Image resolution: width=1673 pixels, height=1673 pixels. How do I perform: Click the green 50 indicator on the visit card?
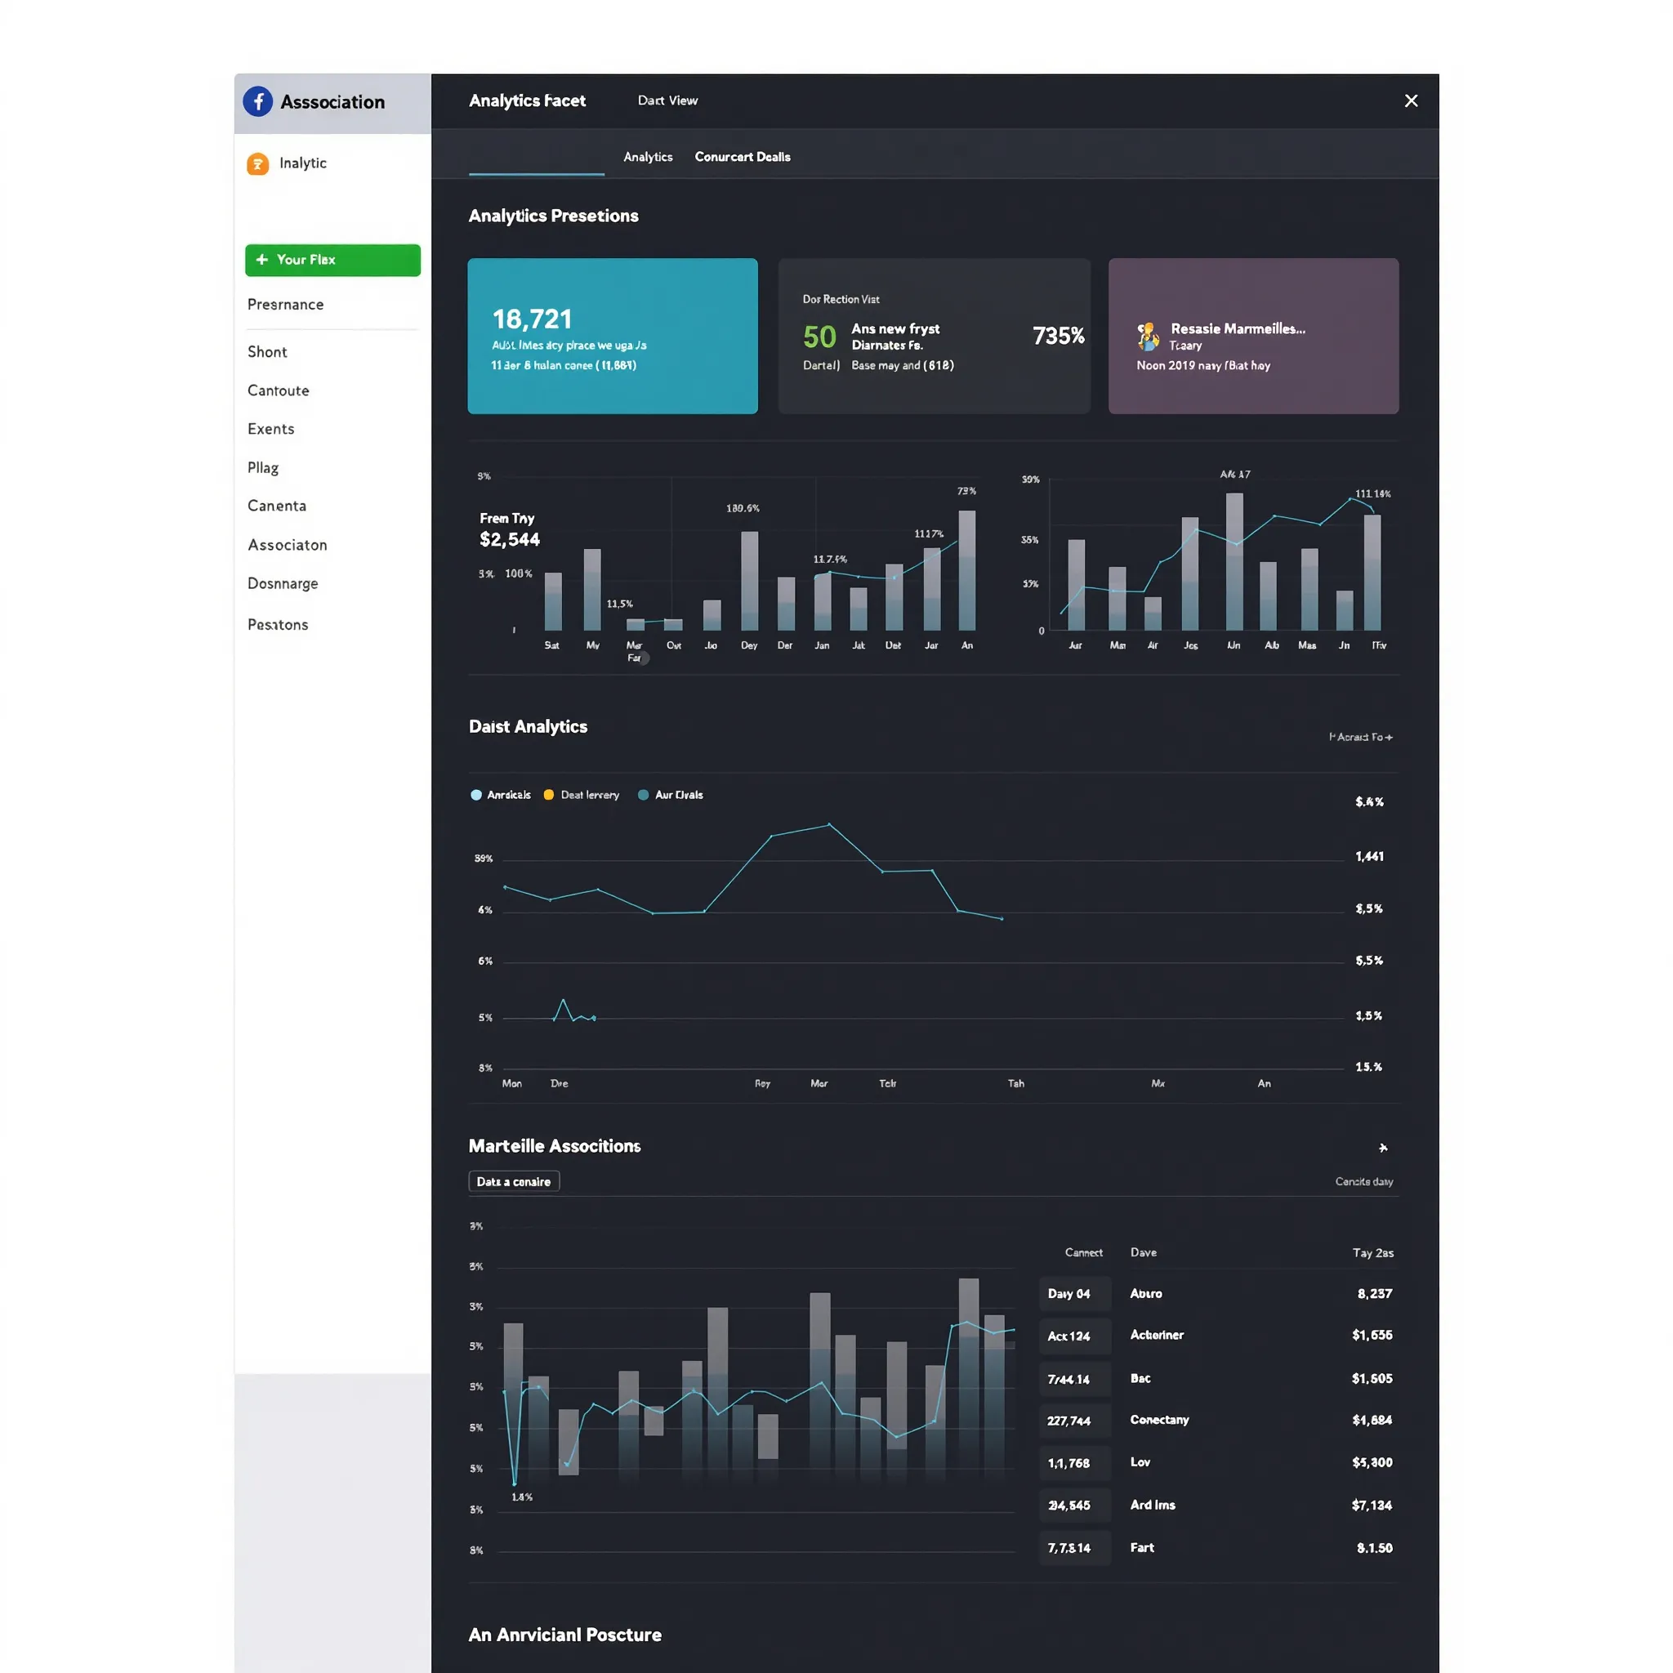(819, 337)
